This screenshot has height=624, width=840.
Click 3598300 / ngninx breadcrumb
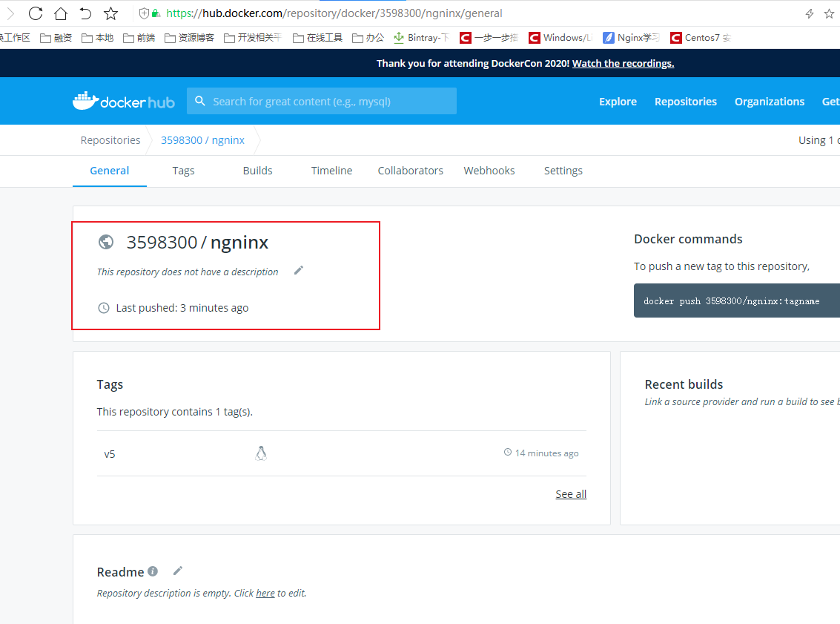(x=202, y=140)
